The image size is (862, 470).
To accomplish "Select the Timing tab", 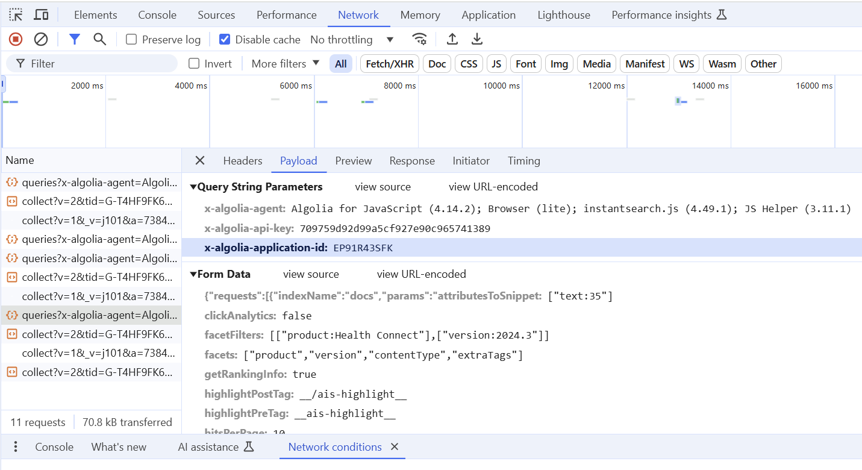I will [x=524, y=161].
